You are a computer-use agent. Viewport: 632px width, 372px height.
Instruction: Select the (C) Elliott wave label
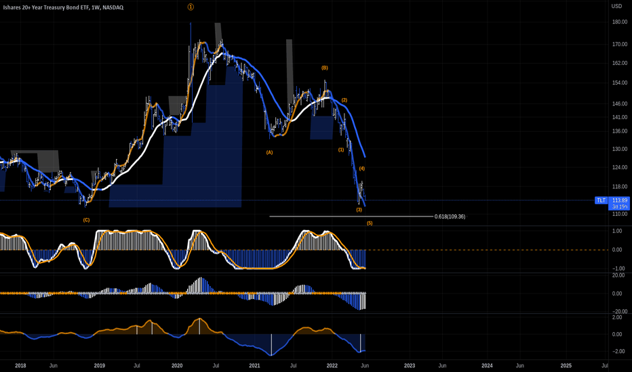click(x=86, y=220)
